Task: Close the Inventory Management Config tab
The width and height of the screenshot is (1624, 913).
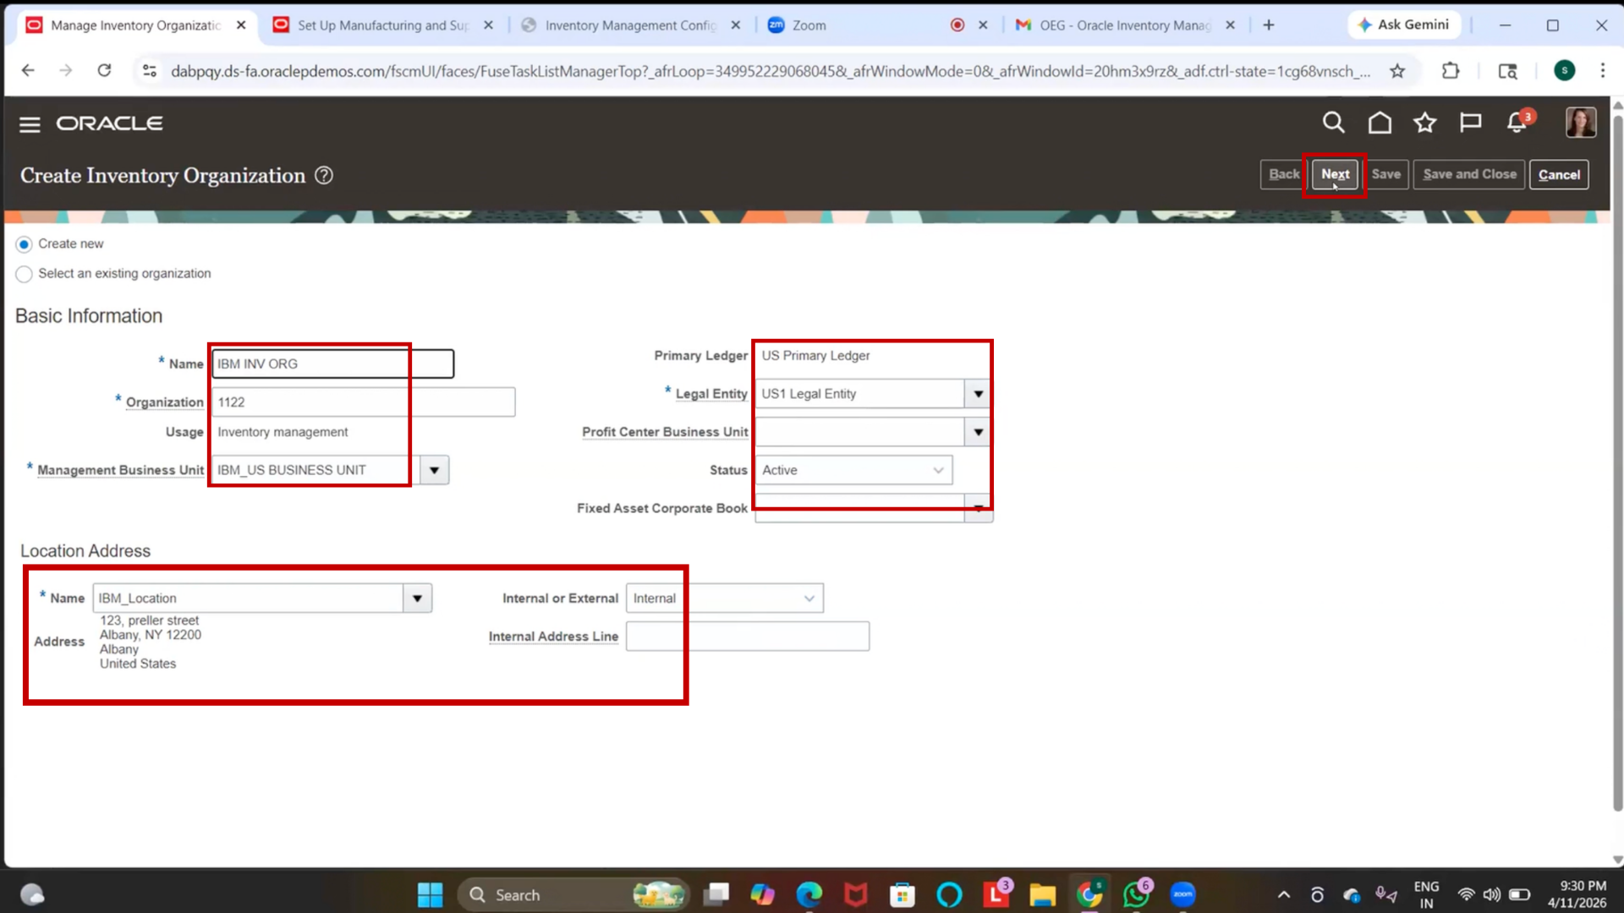Action: click(735, 25)
